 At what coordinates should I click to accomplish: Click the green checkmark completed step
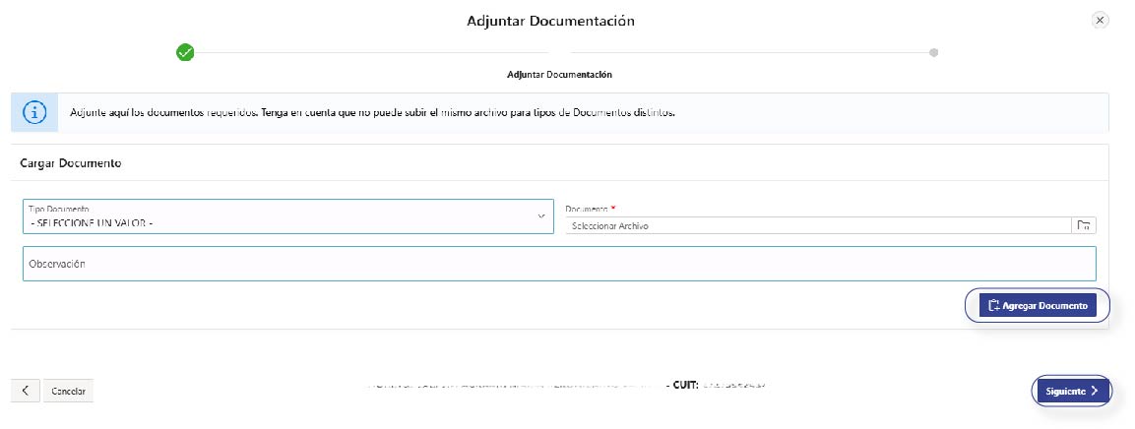(x=185, y=52)
